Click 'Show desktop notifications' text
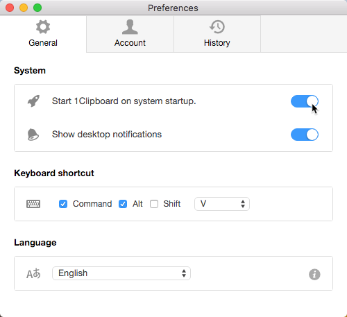This screenshot has height=317, width=347. coord(107,135)
